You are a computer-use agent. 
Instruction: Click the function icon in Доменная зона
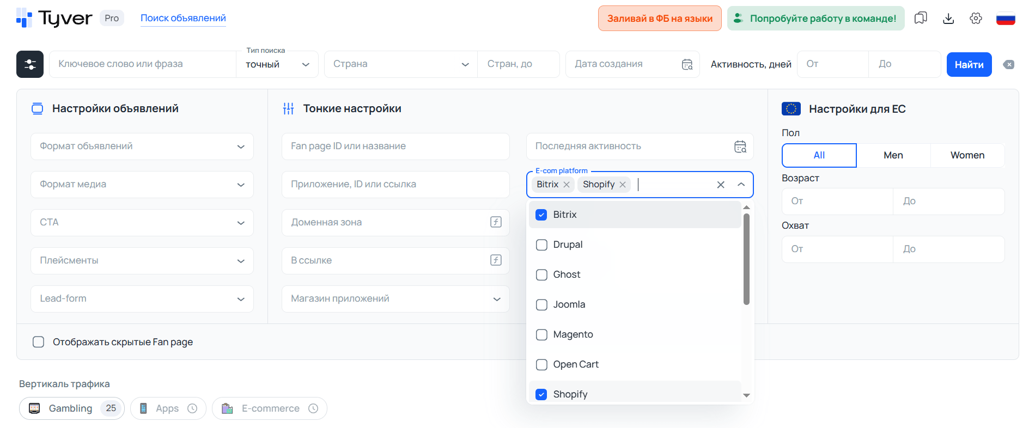(496, 222)
